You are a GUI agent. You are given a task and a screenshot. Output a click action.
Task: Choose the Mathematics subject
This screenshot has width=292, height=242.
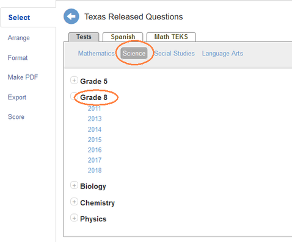click(97, 54)
